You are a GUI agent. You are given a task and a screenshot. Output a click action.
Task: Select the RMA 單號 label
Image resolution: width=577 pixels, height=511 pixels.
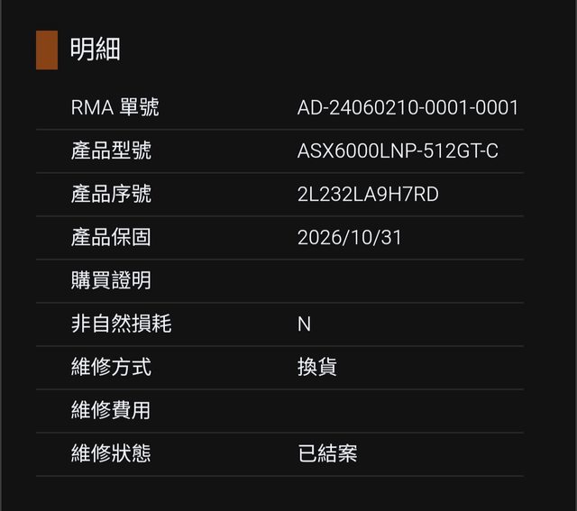point(115,108)
